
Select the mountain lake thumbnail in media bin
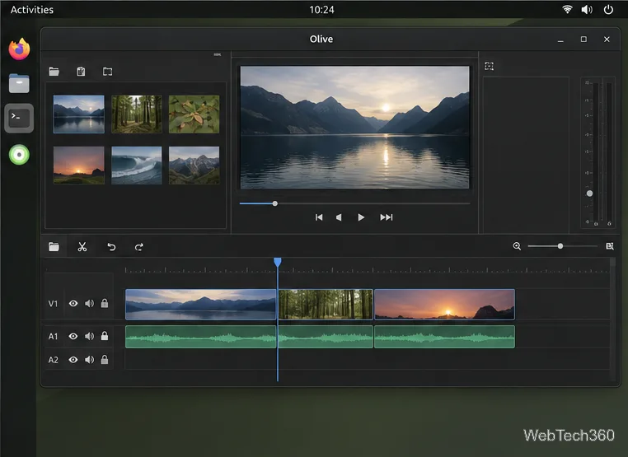(x=79, y=114)
